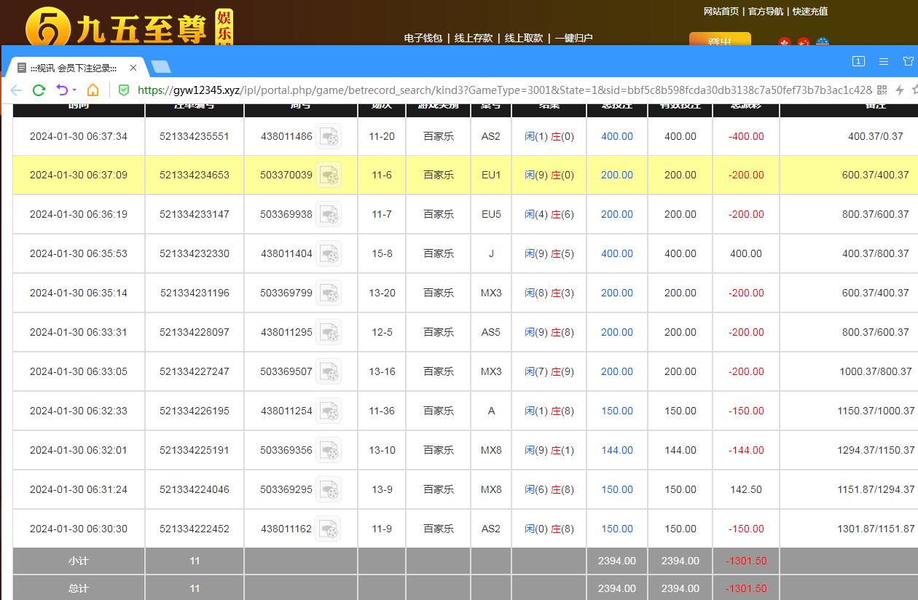Screen dimensions: 918x600
Task: Click result 闲(7) 庄(9) in the 503369507 row
Action: [549, 372]
